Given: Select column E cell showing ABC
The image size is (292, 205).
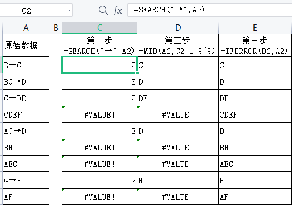Looking at the screenshot, I should point(255,164).
